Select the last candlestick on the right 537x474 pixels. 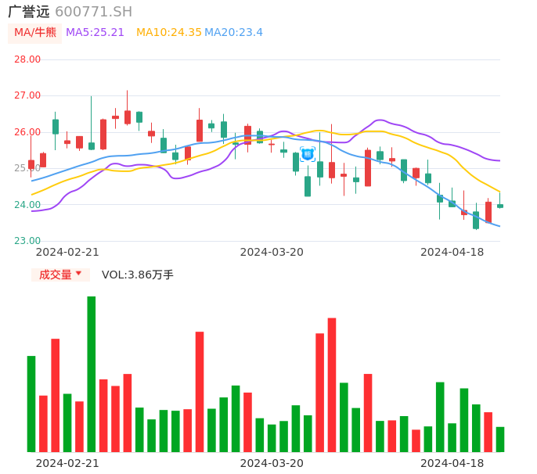500,205
